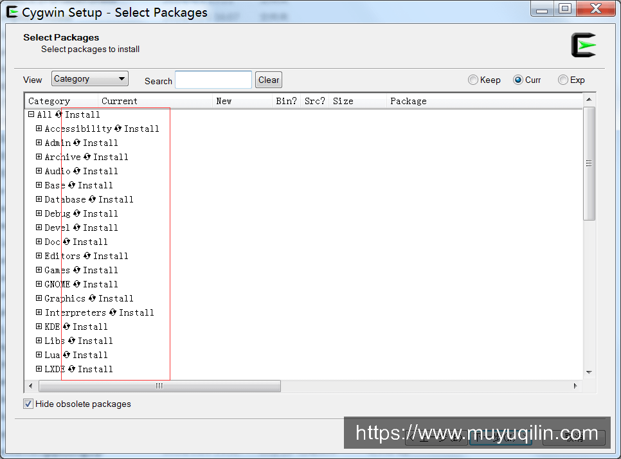Screen dimensions: 621x459
Task: Click the scroll right arrow
Action: (x=575, y=386)
